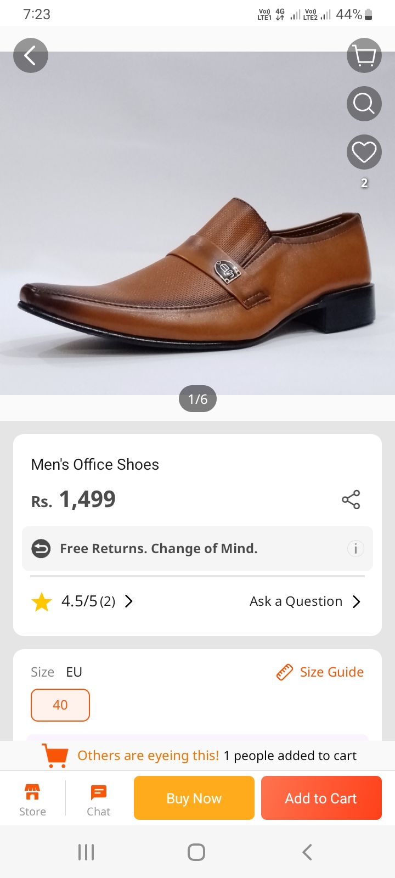Tap the Add to Cart button
Image resolution: width=395 pixels, height=878 pixels.
321,798
